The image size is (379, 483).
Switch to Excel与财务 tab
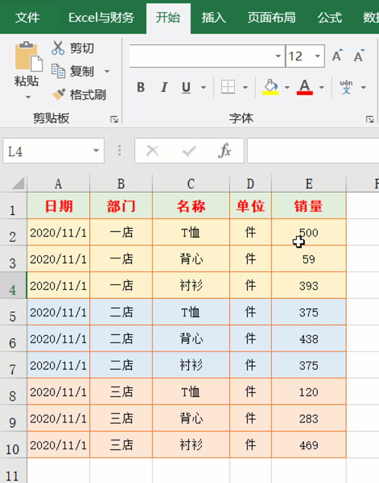pyautogui.click(x=101, y=17)
